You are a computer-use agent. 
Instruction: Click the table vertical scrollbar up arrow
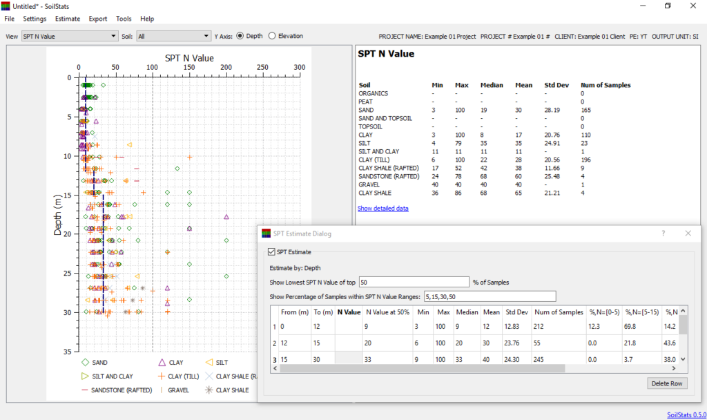(x=683, y=311)
